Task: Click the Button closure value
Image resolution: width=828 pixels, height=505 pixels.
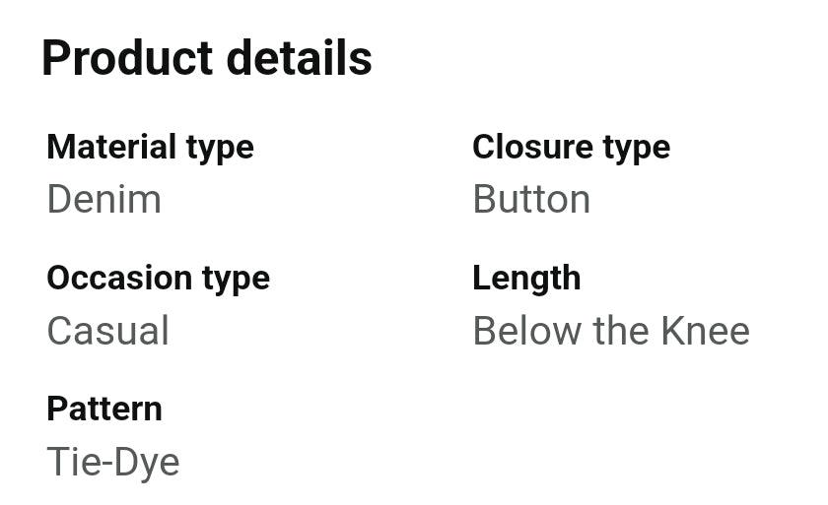Action: (531, 200)
